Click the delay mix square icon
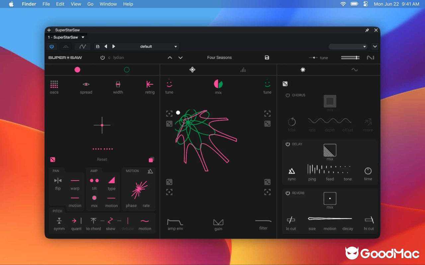This screenshot has width=425, height=265. [330, 150]
